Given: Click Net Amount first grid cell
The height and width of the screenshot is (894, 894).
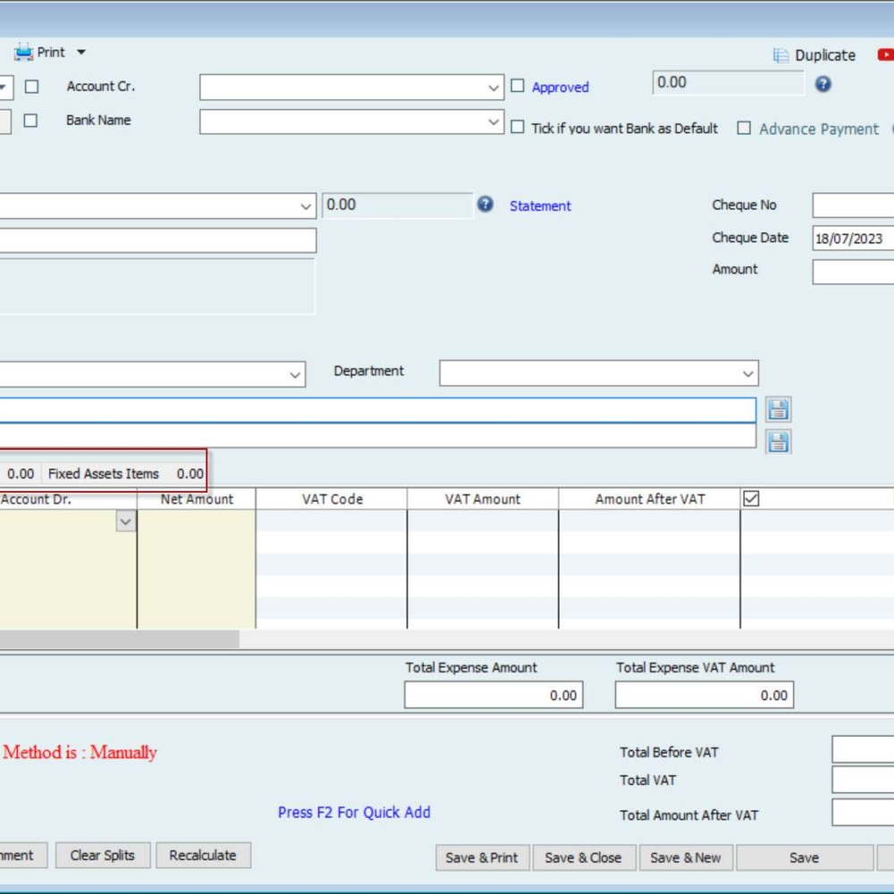Looking at the screenshot, I should pyautogui.click(x=197, y=521).
